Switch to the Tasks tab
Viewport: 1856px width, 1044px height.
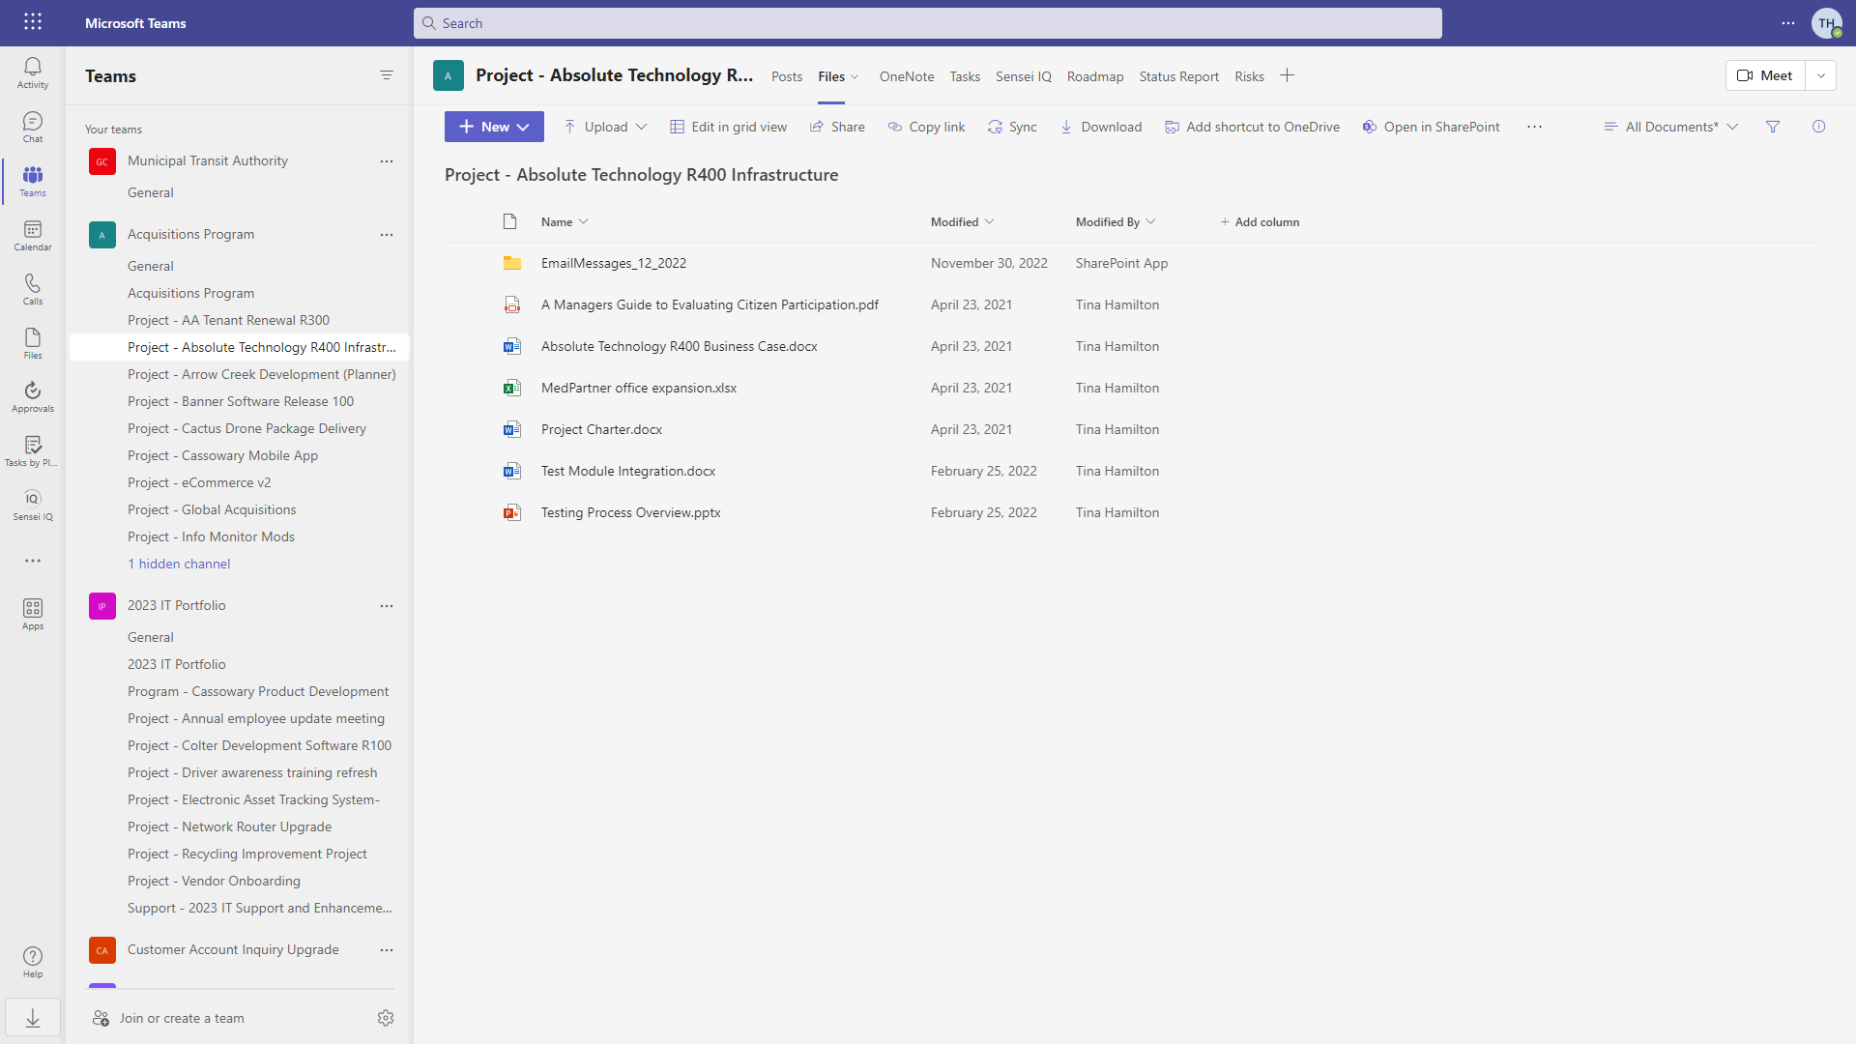[x=965, y=76]
